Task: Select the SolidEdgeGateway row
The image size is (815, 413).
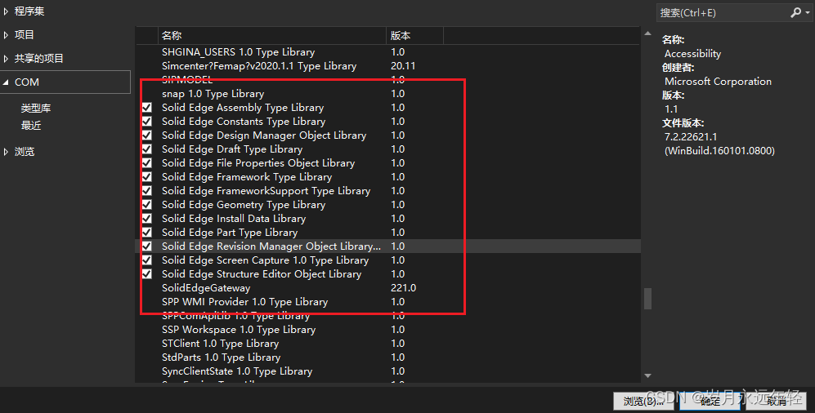Action: pos(387,288)
